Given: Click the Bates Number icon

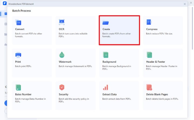Looking at the screenshot, I should 18,87.
